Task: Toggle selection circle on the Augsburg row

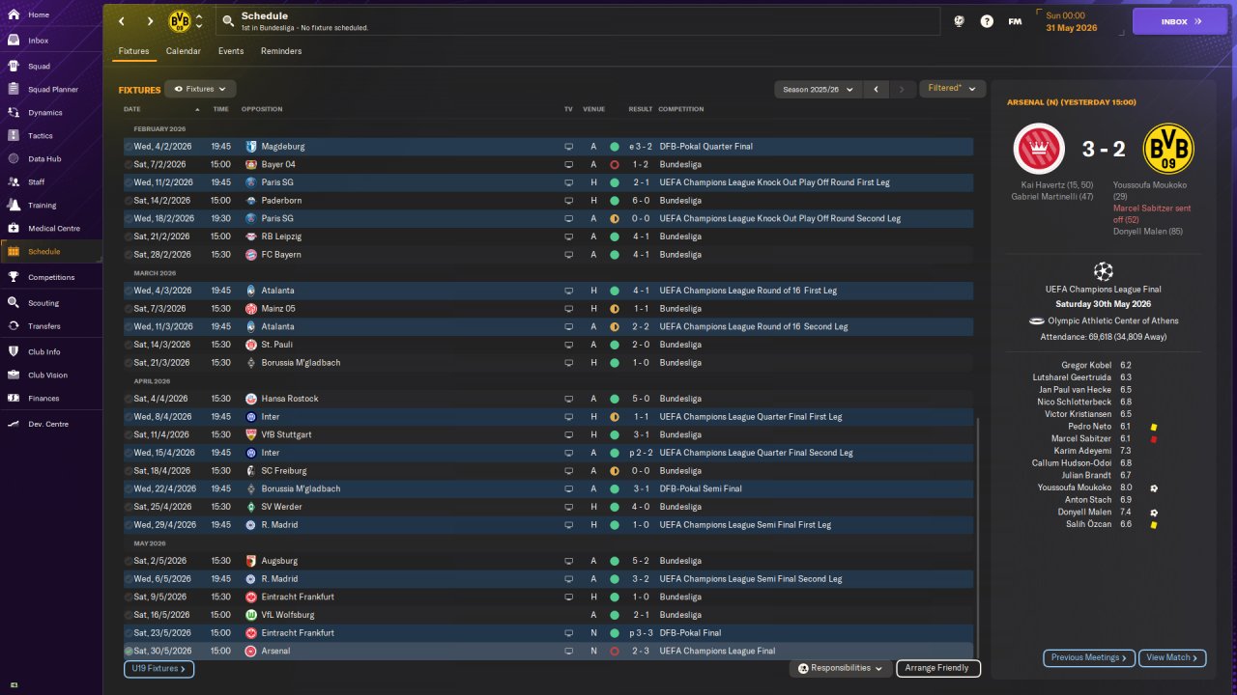Action: 129,561
